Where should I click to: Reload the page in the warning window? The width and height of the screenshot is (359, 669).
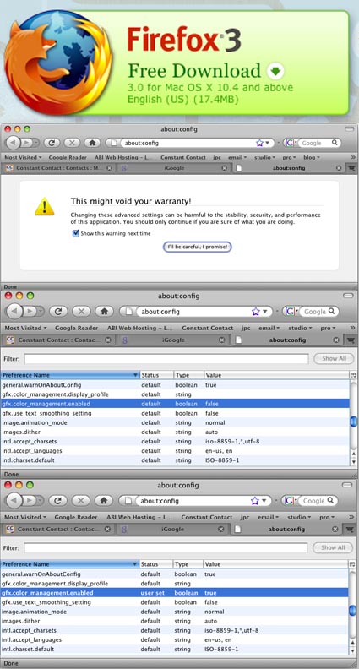[52, 143]
